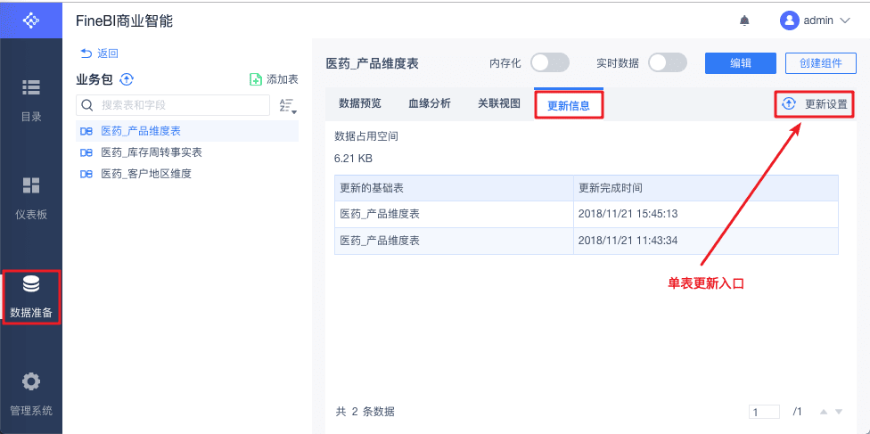
Task: Go to next page arrow
Action: 838,412
